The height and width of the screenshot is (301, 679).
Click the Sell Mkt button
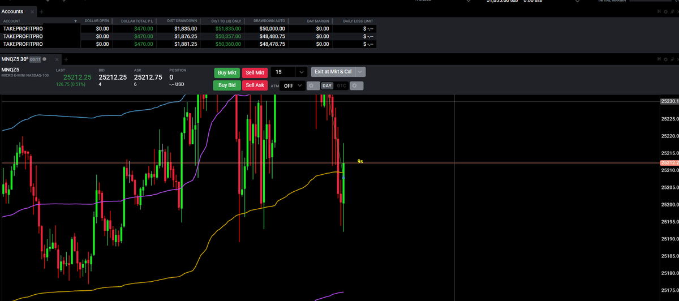pos(255,72)
